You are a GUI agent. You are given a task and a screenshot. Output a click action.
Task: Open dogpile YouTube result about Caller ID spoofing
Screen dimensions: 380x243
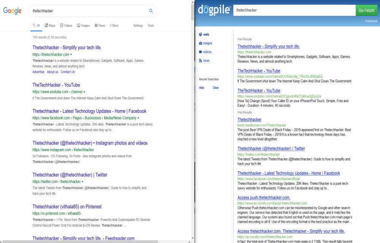(259, 90)
